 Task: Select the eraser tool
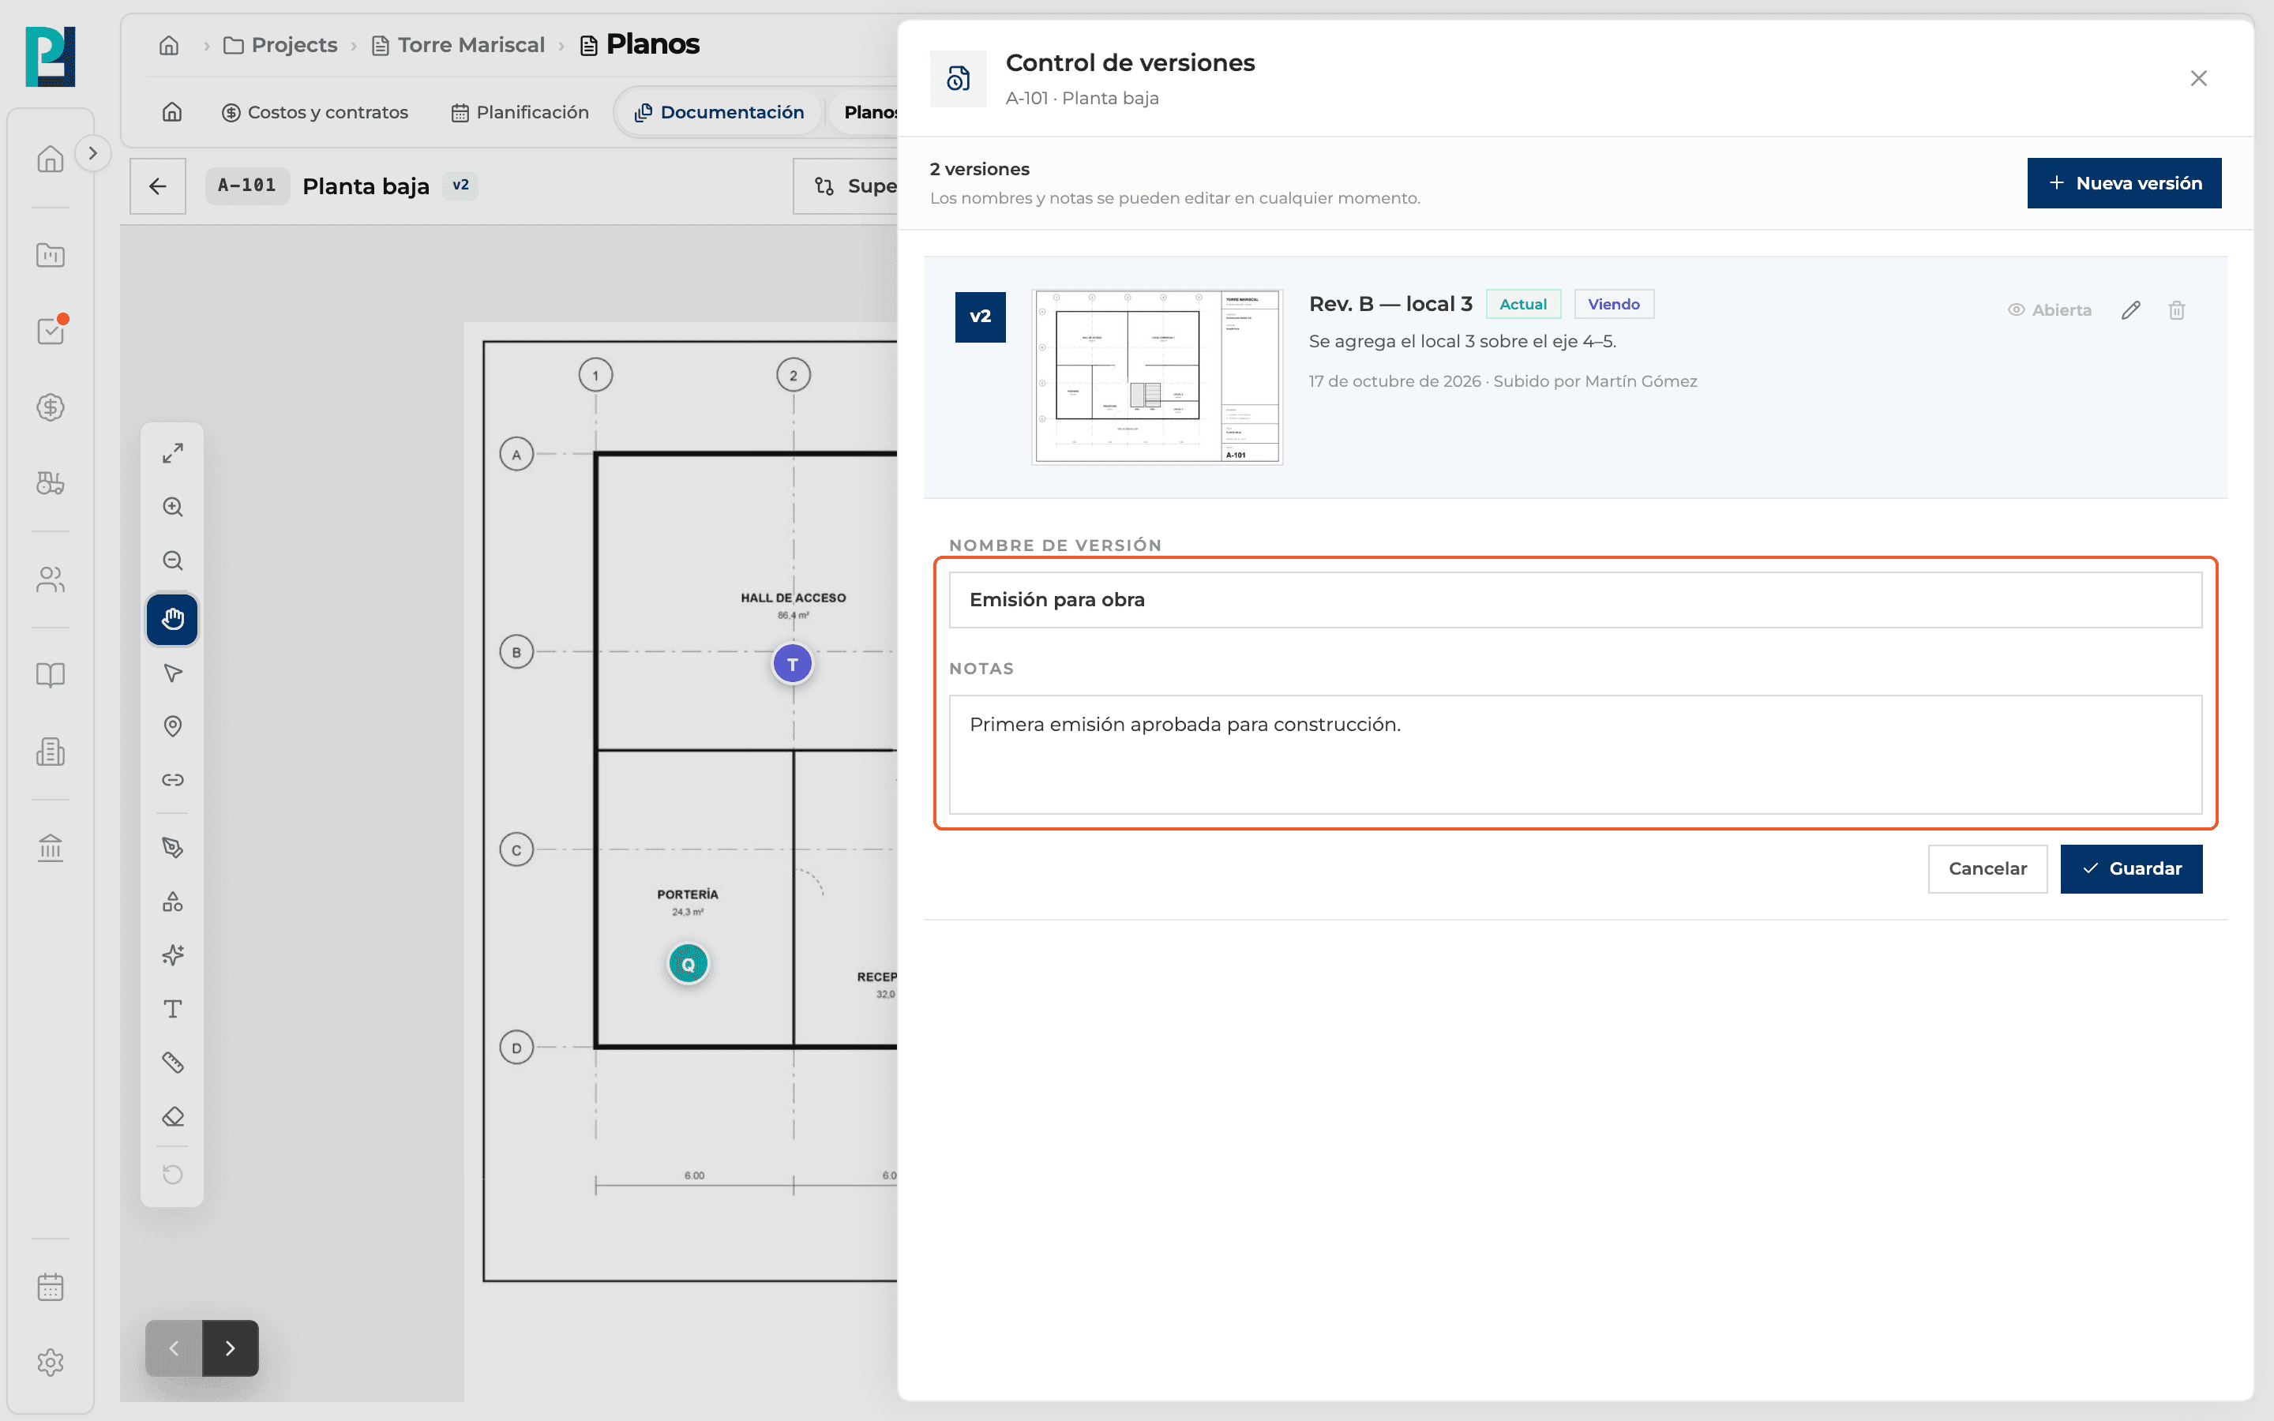click(x=172, y=1116)
